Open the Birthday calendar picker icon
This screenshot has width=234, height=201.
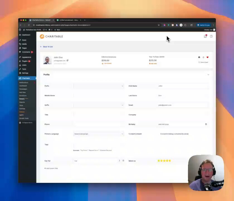(206, 124)
